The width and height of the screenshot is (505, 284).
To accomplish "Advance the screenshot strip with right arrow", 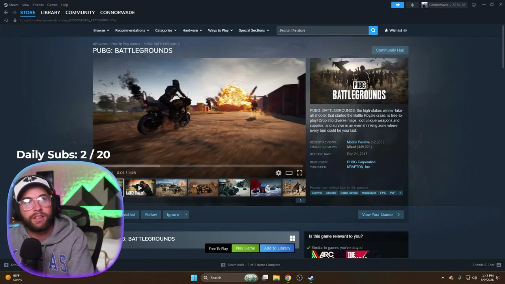I will click(x=300, y=200).
